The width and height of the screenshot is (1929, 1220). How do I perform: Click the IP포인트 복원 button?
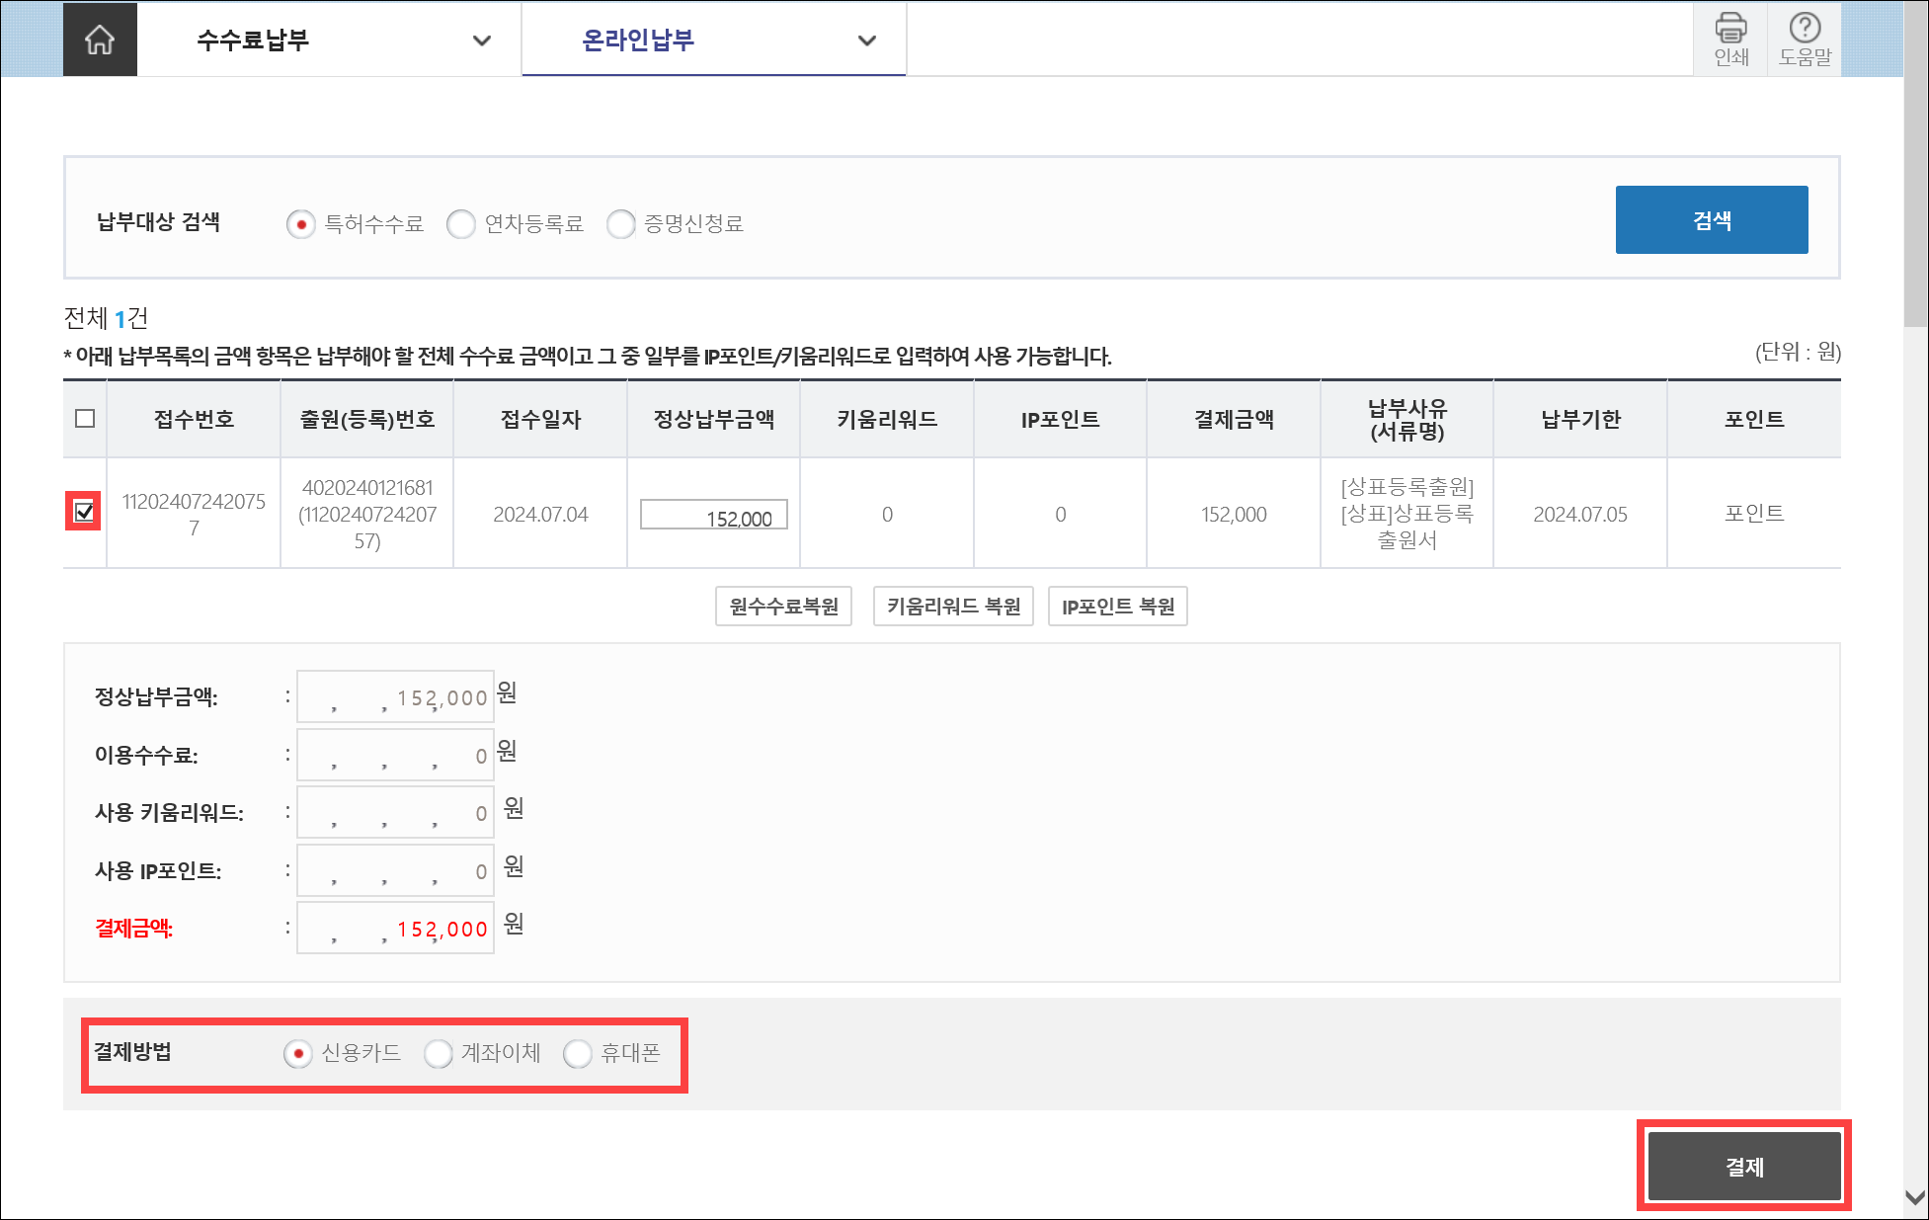(x=1117, y=607)
